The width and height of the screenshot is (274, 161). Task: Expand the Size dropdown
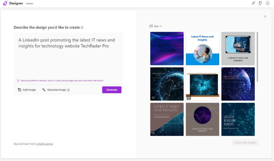tap(156, 26)
